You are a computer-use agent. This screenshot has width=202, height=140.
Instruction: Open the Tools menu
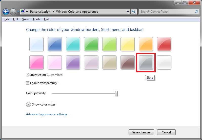(x=36, y=19)
